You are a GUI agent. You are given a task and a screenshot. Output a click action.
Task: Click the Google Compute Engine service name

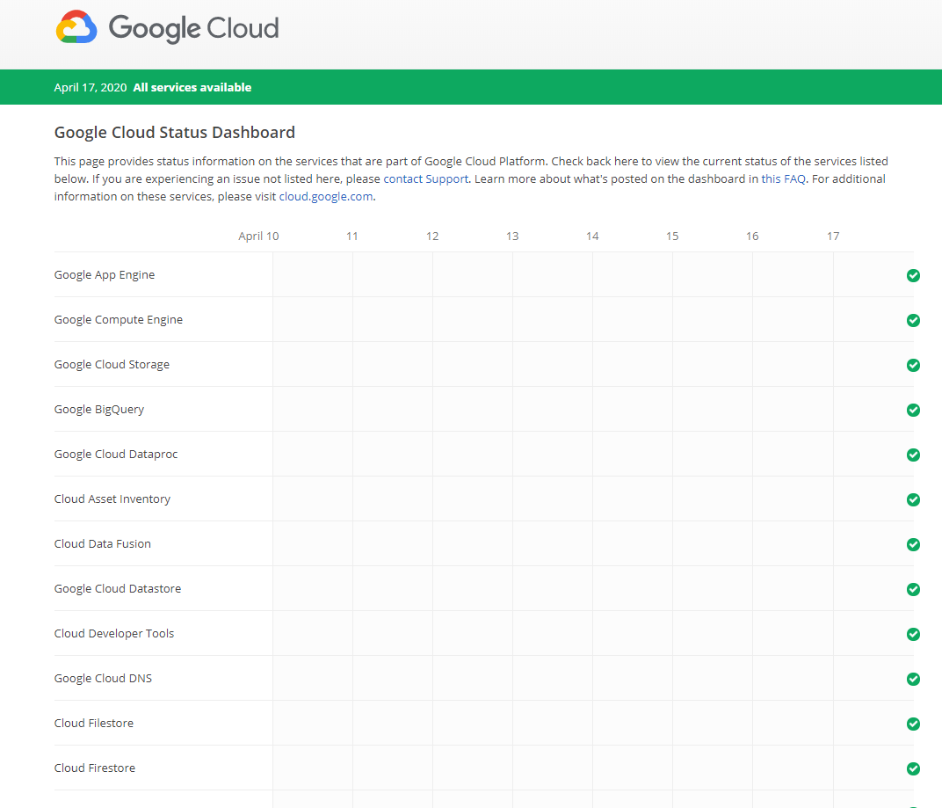(x=119, y=320)
